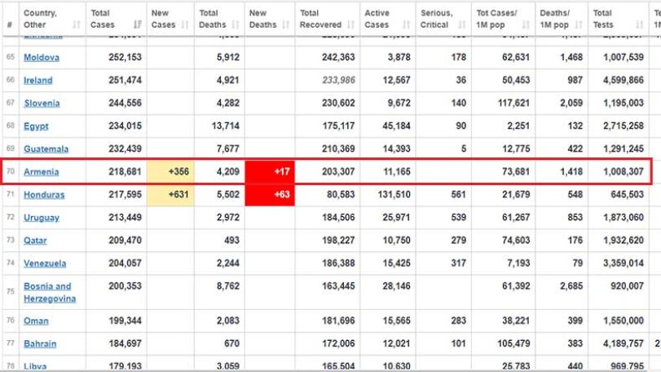Open the Qatar country link
Viewport: 661px width, 372px height.
point(35,241)
